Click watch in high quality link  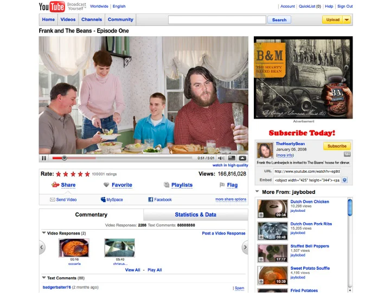[x=230, y=165]
